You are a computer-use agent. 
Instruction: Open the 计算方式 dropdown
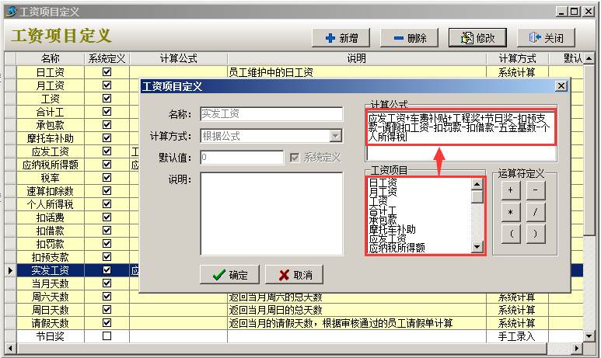(x=336, y=136)
